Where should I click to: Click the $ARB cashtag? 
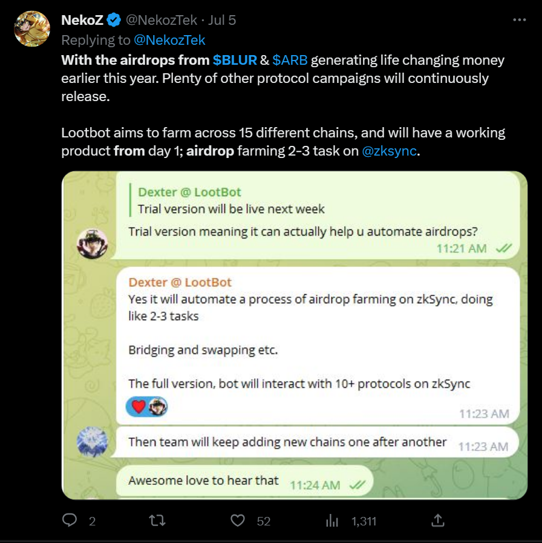point(289,61)
